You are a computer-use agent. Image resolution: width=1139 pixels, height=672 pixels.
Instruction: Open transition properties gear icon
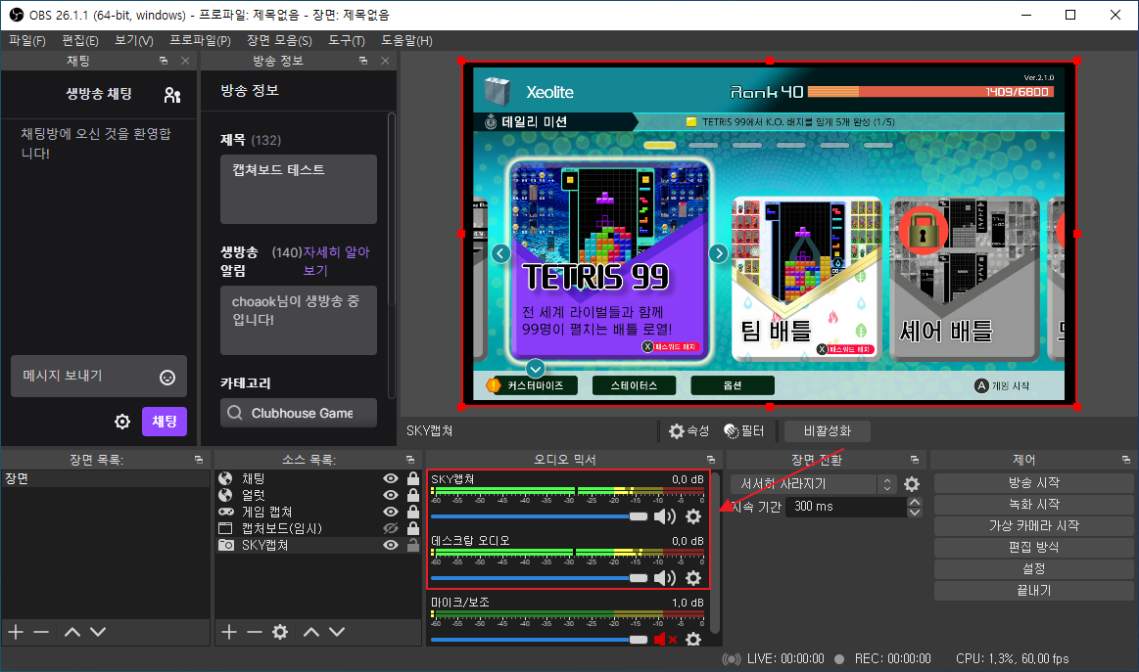coord(912,484)
